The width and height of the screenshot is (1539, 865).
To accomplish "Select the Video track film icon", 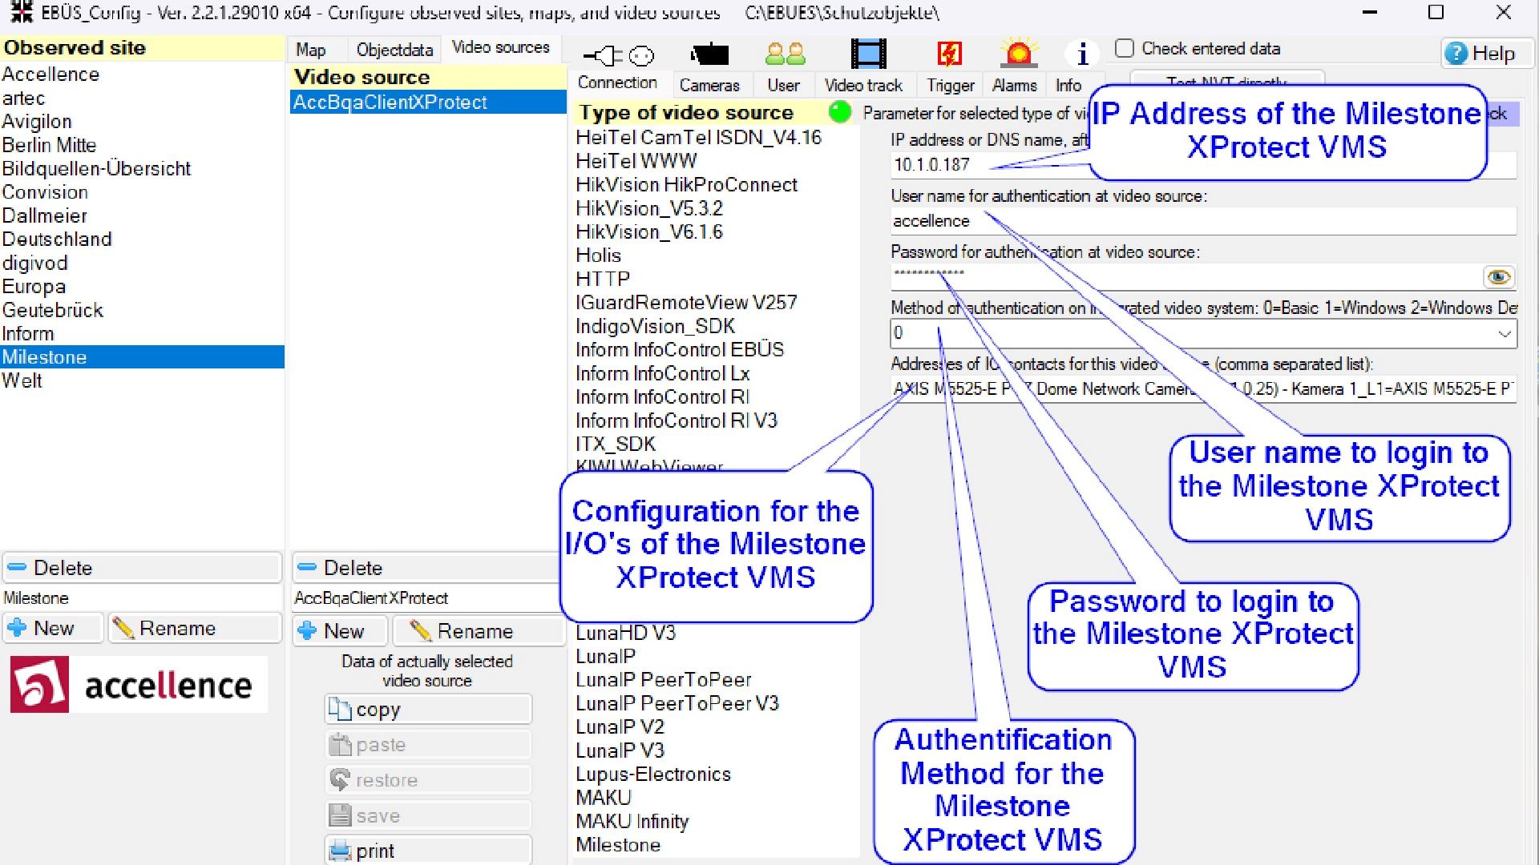I will pyautogui.click(x=868, y=55).
